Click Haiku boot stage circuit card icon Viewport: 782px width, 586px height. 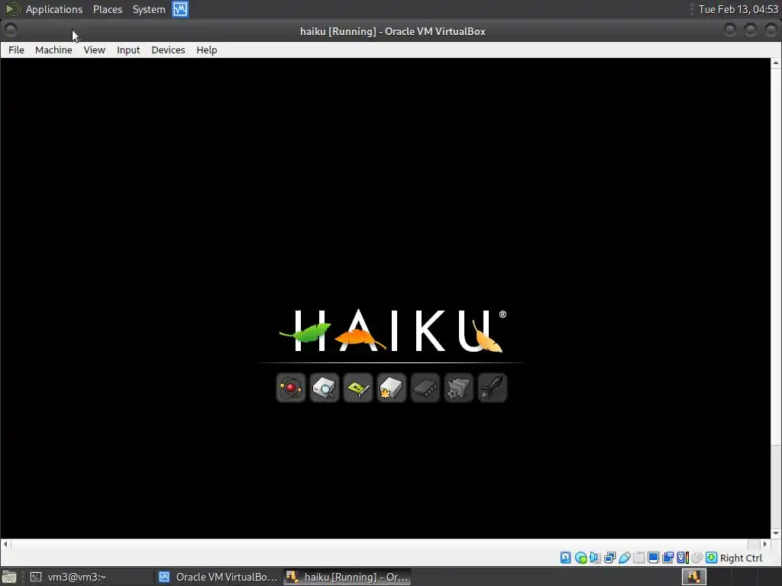pyautogui.click(x=358, y=388)
